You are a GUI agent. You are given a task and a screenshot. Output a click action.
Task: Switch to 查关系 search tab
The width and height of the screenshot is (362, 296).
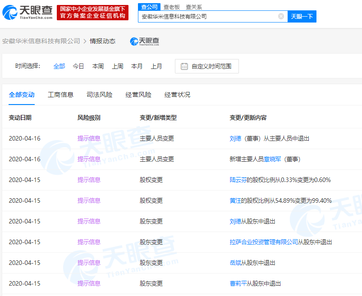click(194, 7)
